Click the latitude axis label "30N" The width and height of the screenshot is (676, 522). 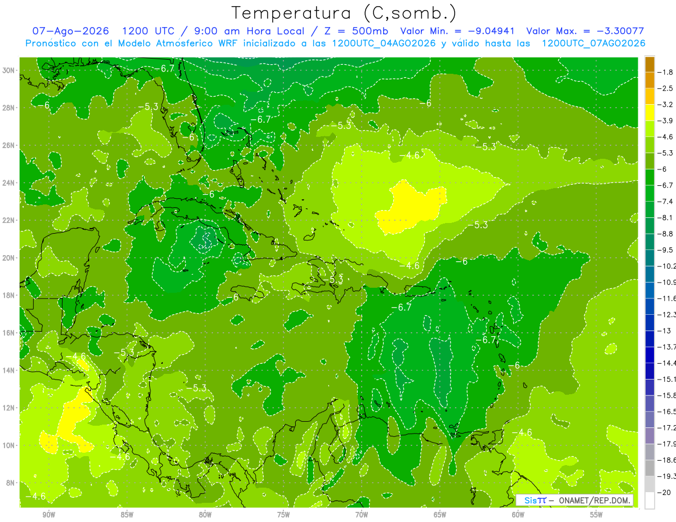pos(9,70)
